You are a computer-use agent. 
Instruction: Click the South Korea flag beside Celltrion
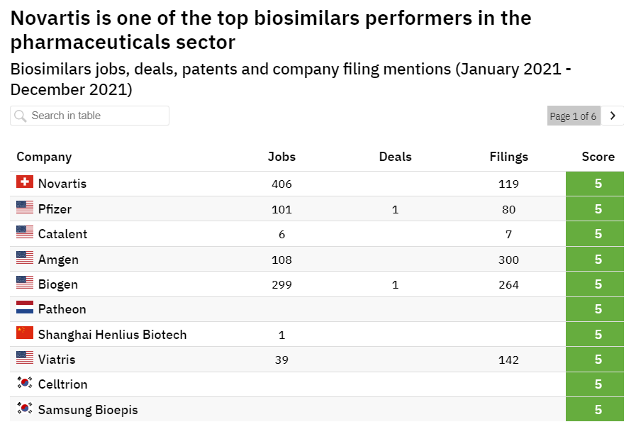25,383
